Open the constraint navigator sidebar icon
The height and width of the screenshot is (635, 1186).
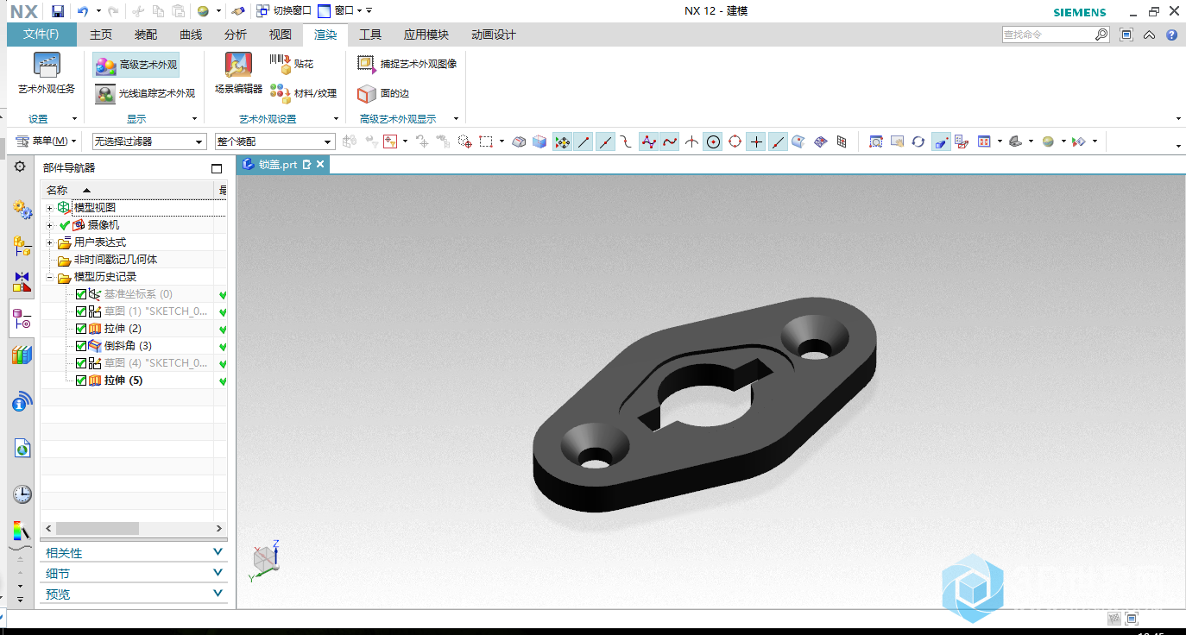(x=22, y=282)
